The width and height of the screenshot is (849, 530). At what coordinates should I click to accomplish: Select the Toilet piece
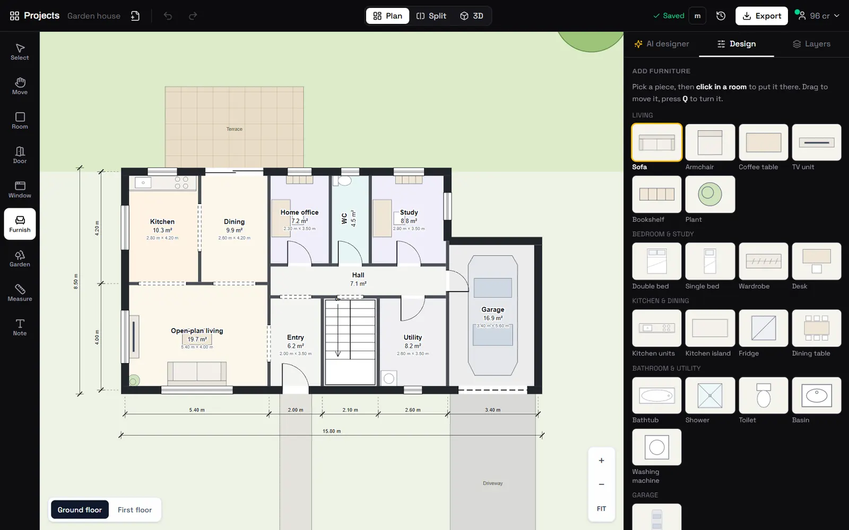coord(764,395)
